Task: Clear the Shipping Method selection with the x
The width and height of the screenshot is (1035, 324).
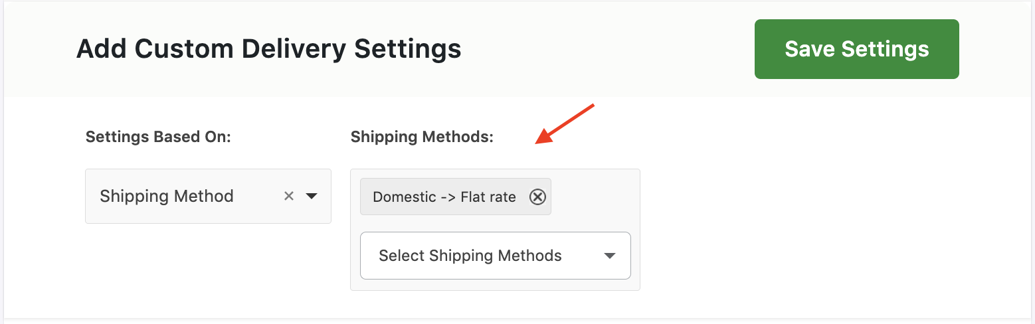Action: [x=288, y=196]
